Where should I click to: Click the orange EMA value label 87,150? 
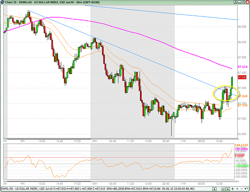[242, 106]
